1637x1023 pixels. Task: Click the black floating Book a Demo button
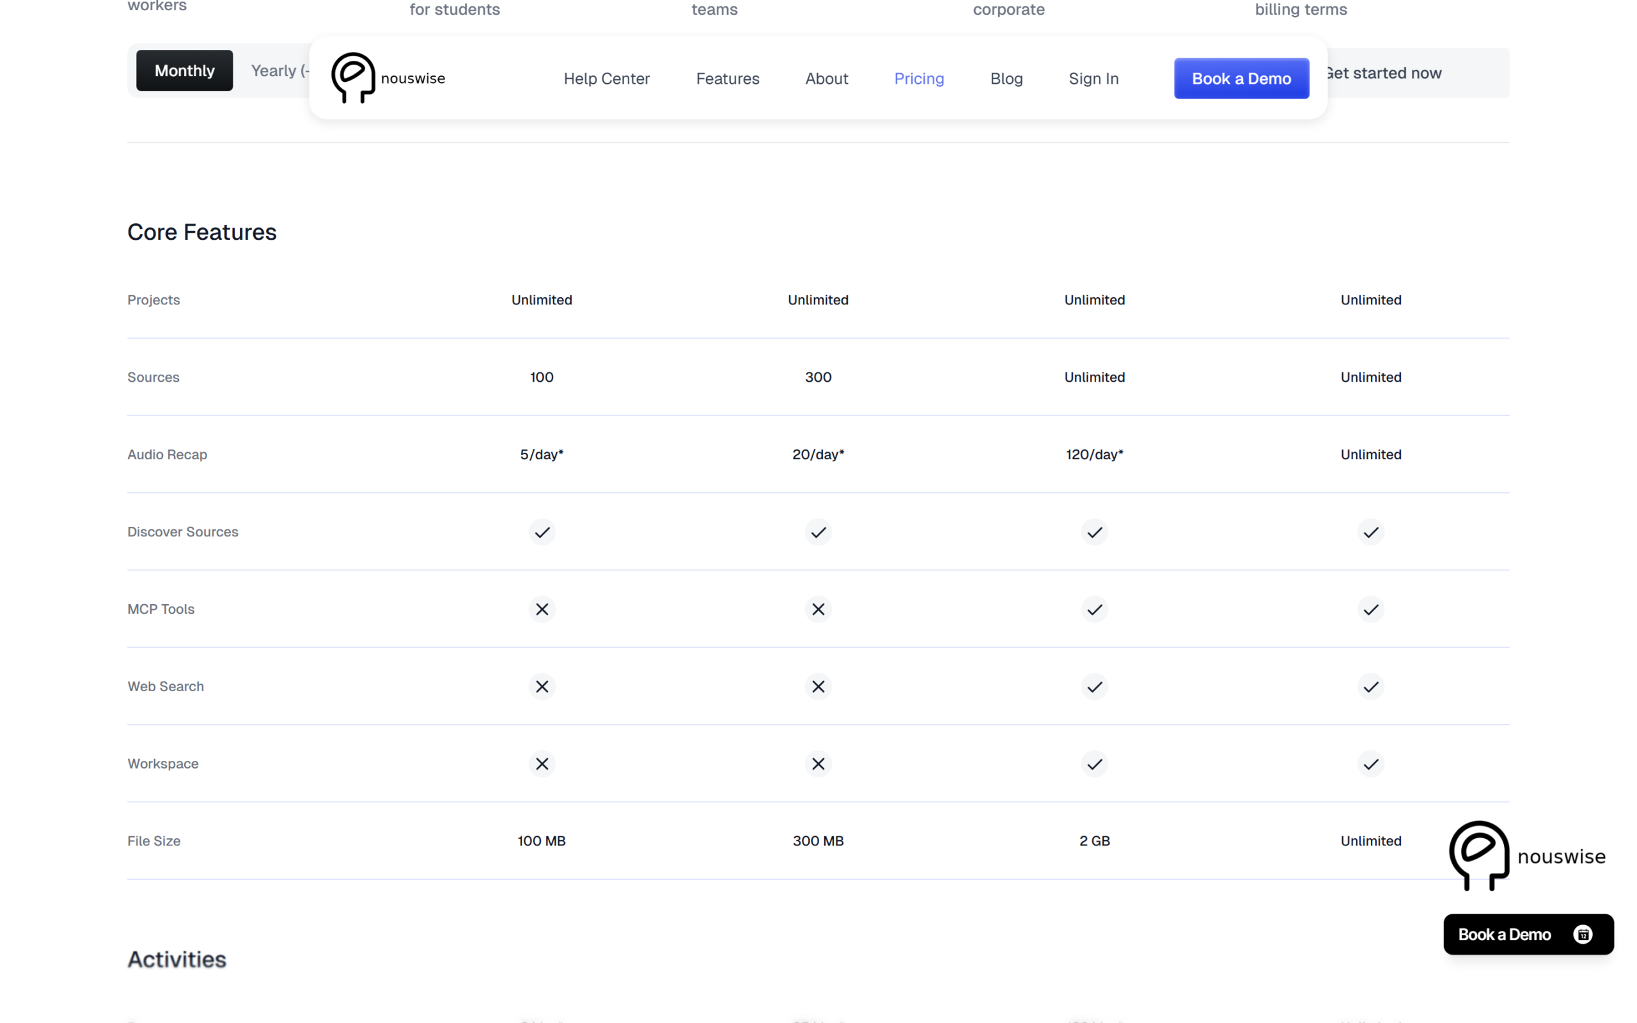coord(1528,933)
